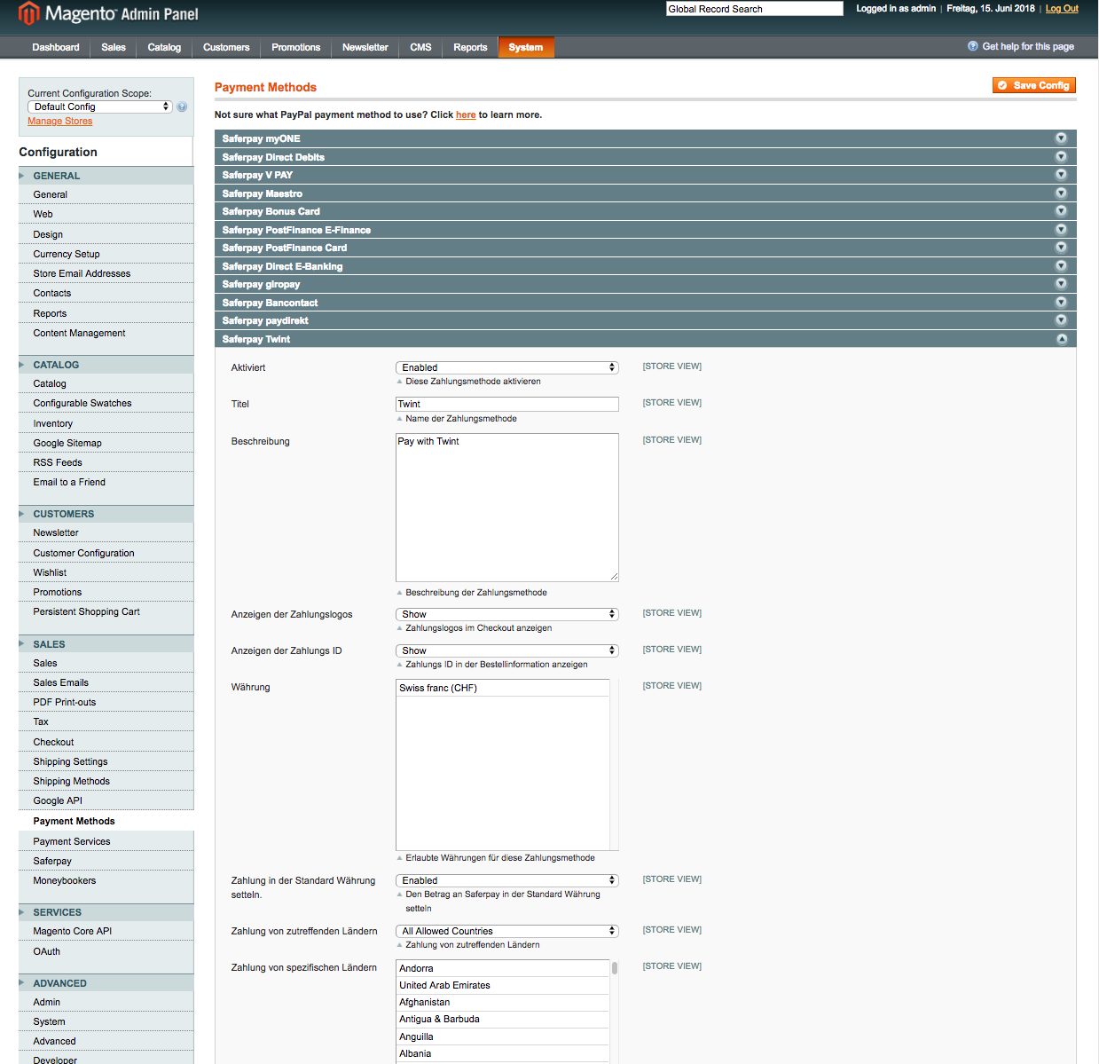Open the Current Configuration Scope dropdown
Screen dimensions: 1099x1064
click(99, 106)
